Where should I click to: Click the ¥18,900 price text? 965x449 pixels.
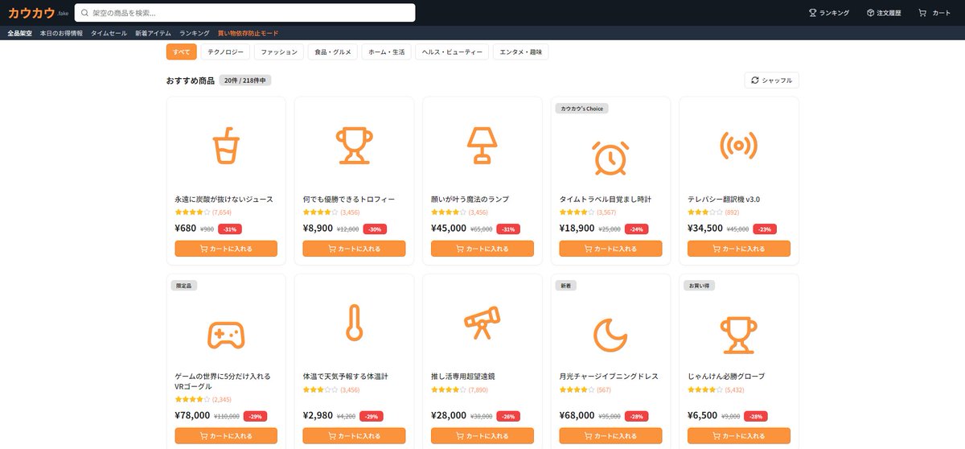tap(577, 229)
